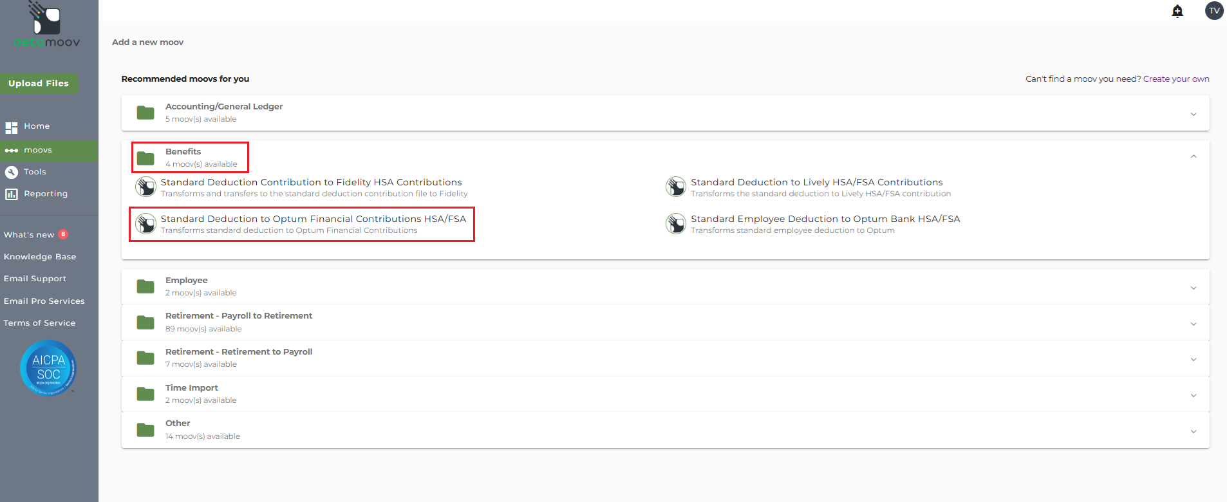
Task: Click the Accounting/General Ledger folder icon
Action: (x=145, y=113)
